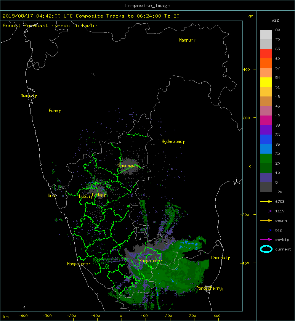Click the Mangalore city label
This screenshot has width=295, height=321.
coord(78,264)
